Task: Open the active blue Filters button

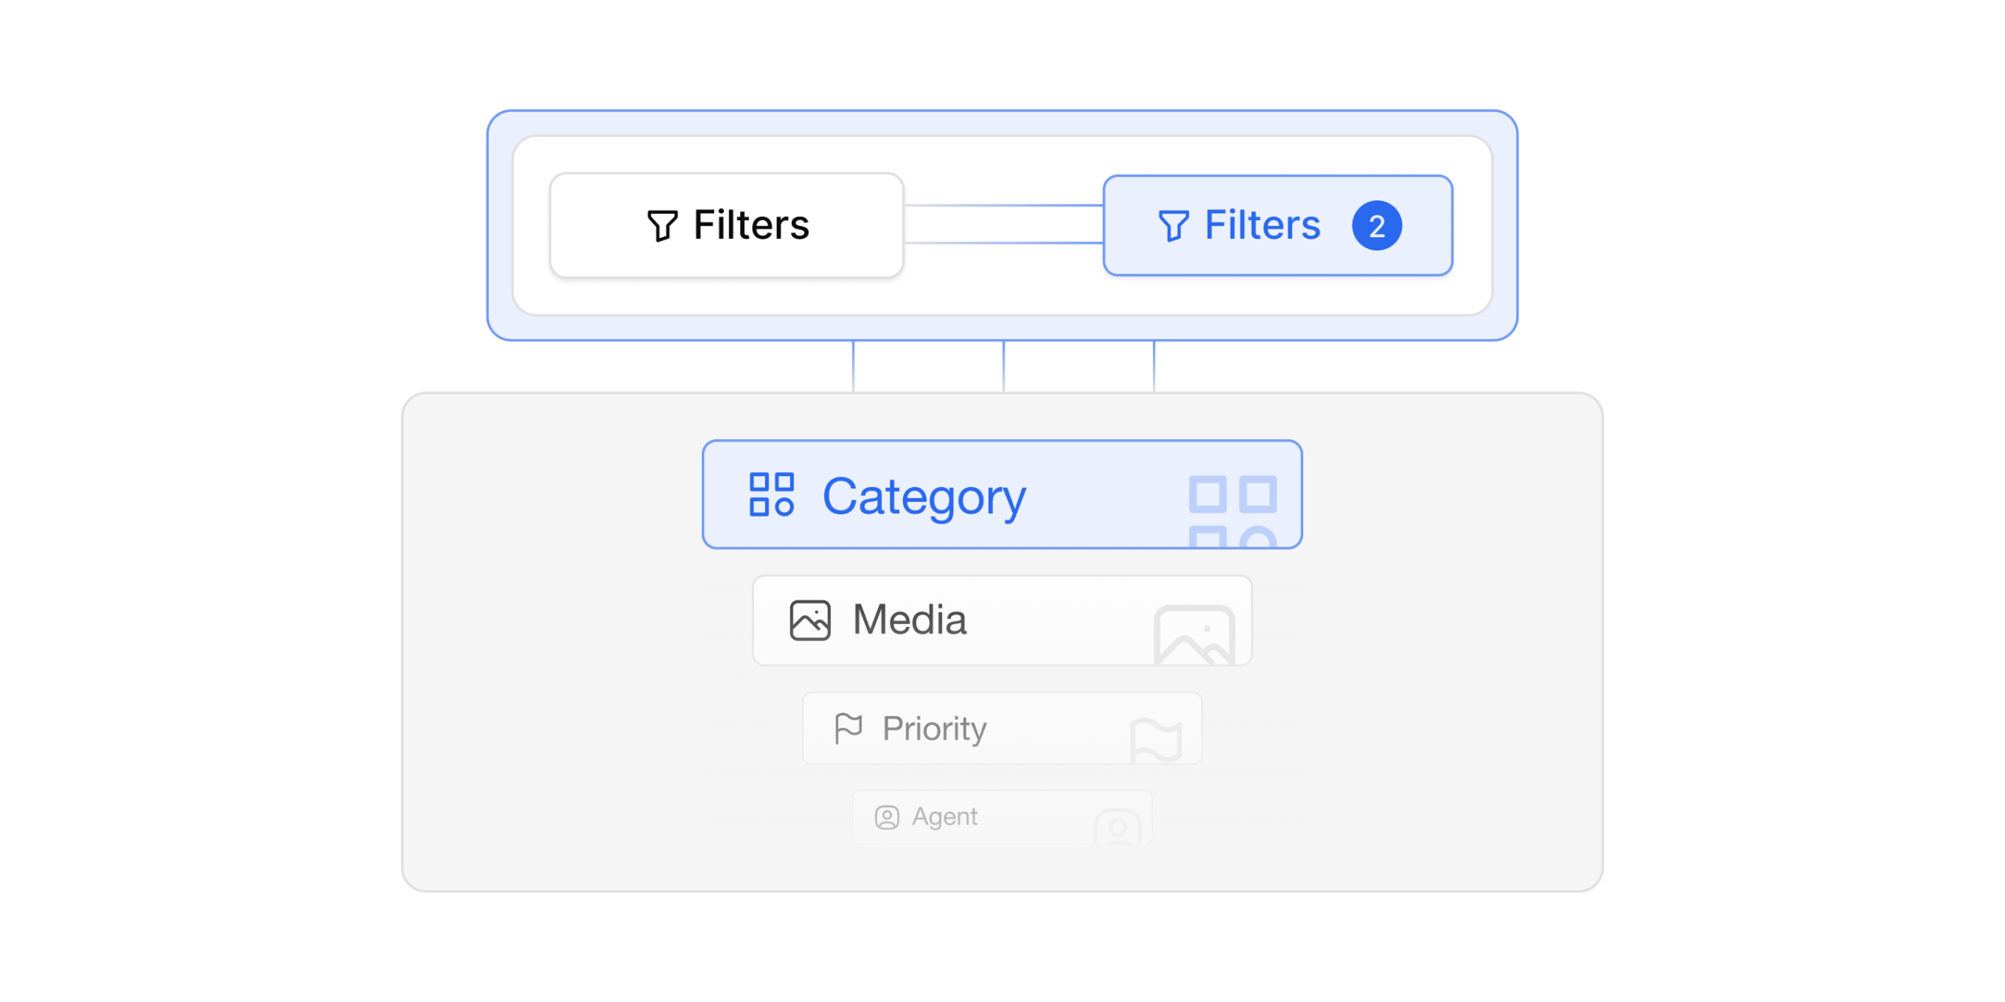Action: tap(1277, 225)
